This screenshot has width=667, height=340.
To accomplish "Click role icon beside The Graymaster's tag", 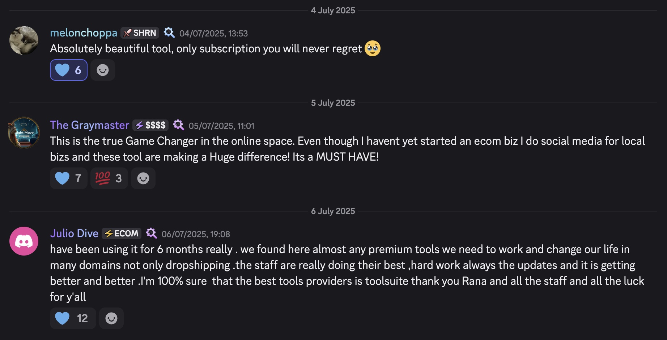I will tap(178, 125).
